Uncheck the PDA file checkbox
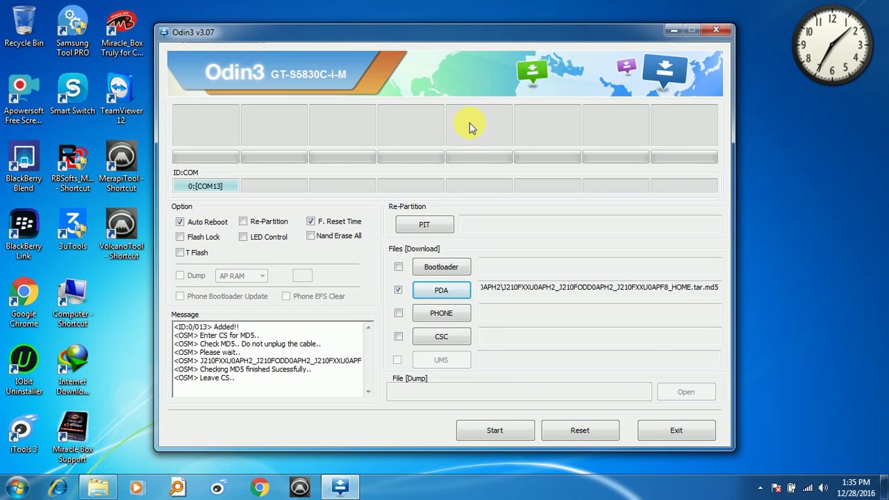Image resolution: width=889 pixels, height=500 pixels. click(x=398, y=290)
